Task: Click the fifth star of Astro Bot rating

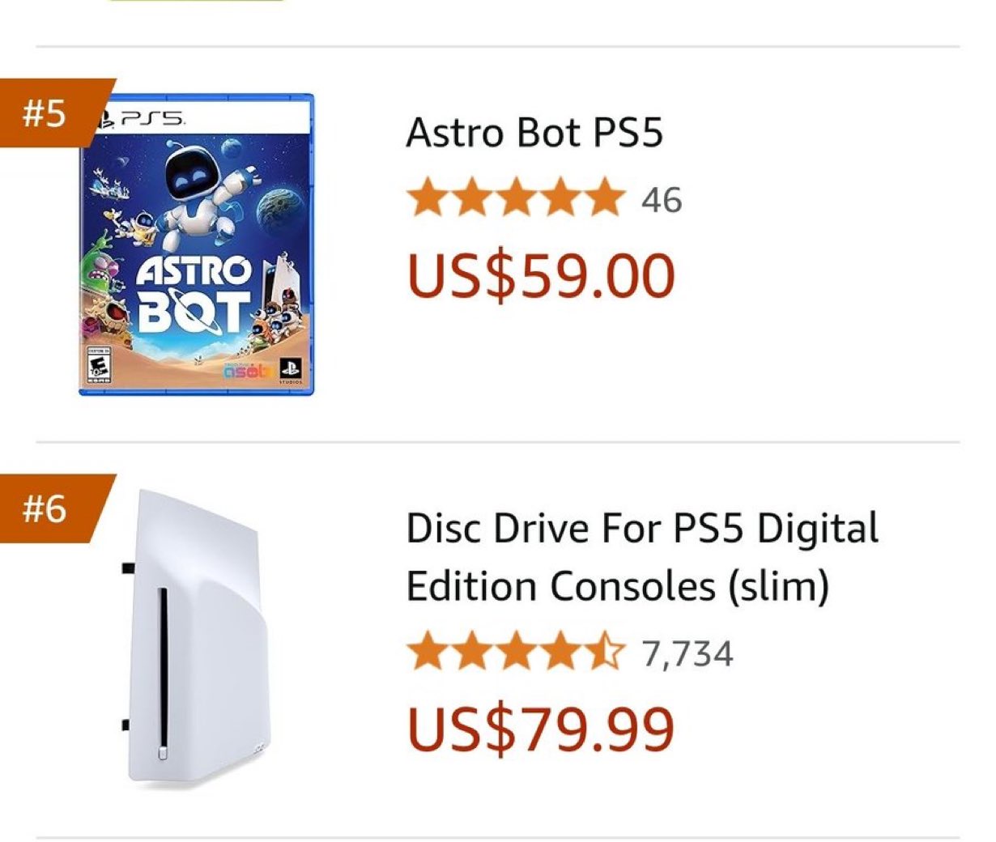Action: click(606, 199)
